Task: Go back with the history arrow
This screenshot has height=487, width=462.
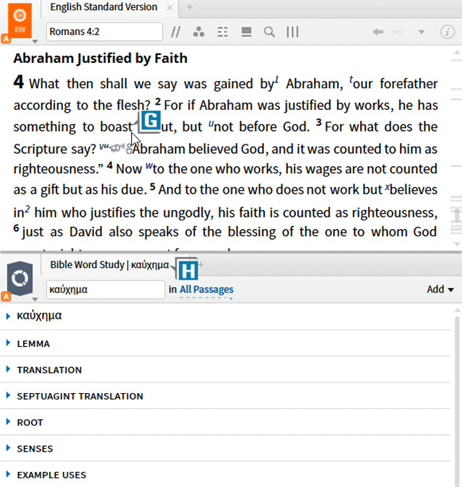Action: click(x=378, y=32)
